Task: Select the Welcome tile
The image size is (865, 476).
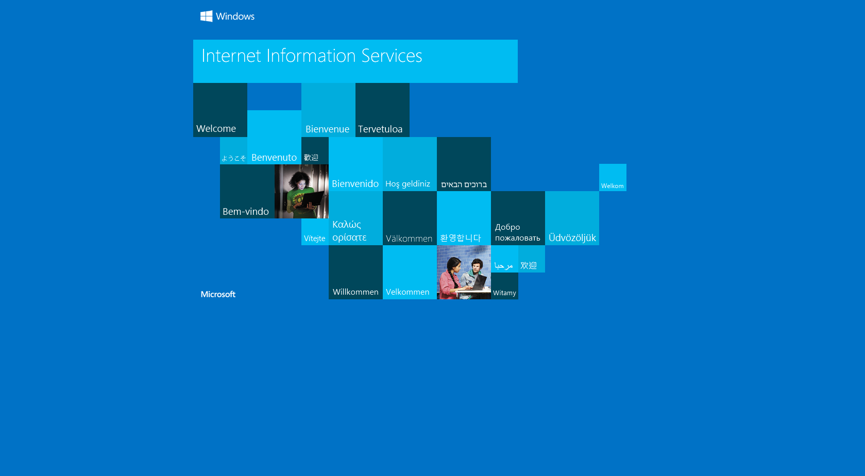Action: pyautogui.click(x=220, y=110)
